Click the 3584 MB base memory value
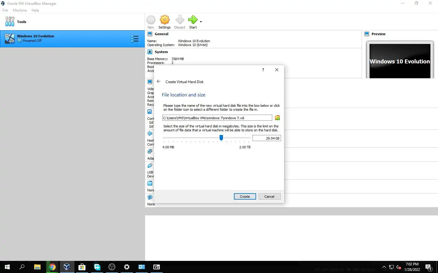Screen dimensions: 438x273 [178, 59]
